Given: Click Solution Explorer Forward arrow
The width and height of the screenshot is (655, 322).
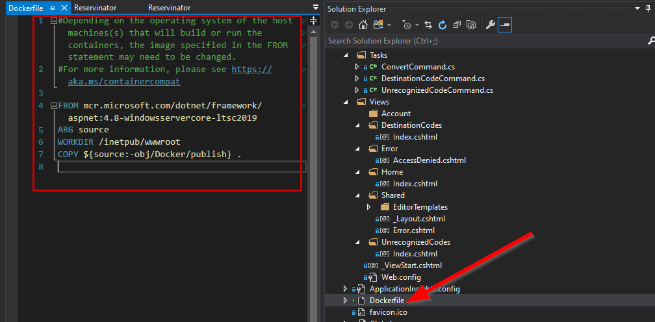Looking at the screenshot, I should coord(349,25).
